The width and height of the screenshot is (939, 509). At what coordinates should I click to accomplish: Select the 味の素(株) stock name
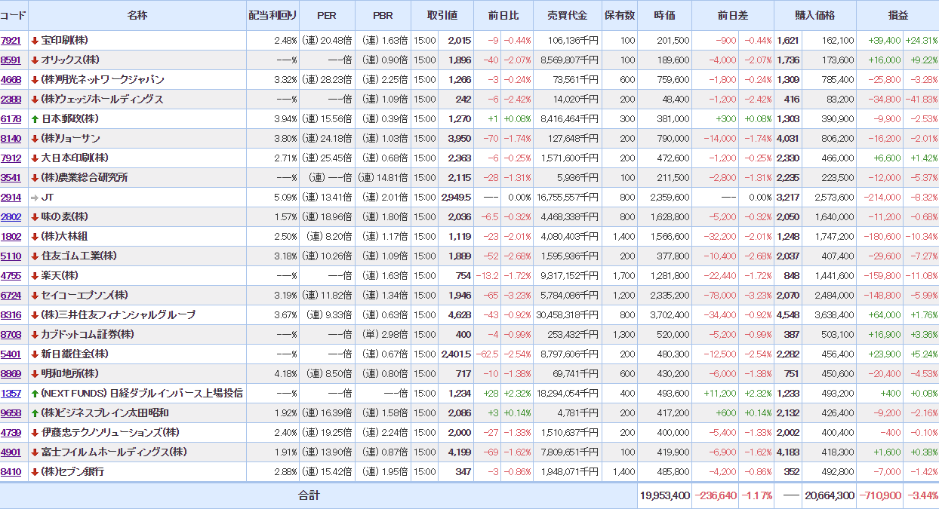[65, 217]
